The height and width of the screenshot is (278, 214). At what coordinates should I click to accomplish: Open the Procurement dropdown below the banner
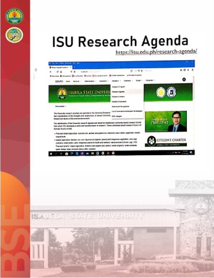61,107
